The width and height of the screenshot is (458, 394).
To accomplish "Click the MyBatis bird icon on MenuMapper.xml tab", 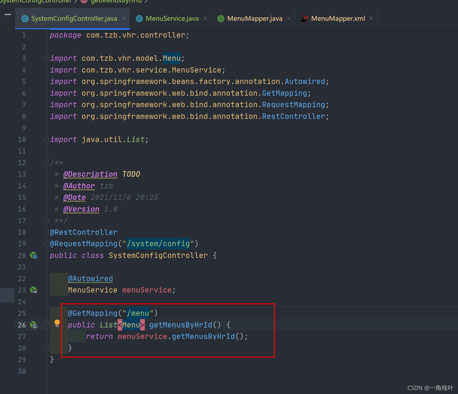I will pyautogui.click(x=305, y=19).
